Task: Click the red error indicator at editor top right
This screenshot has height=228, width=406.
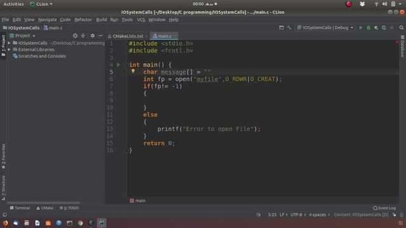Action: 397,42
